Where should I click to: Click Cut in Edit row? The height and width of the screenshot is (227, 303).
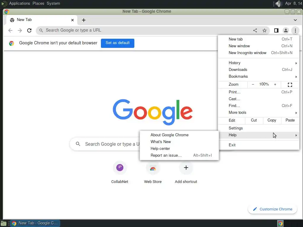pyautogui.click(x=254, y=120)
